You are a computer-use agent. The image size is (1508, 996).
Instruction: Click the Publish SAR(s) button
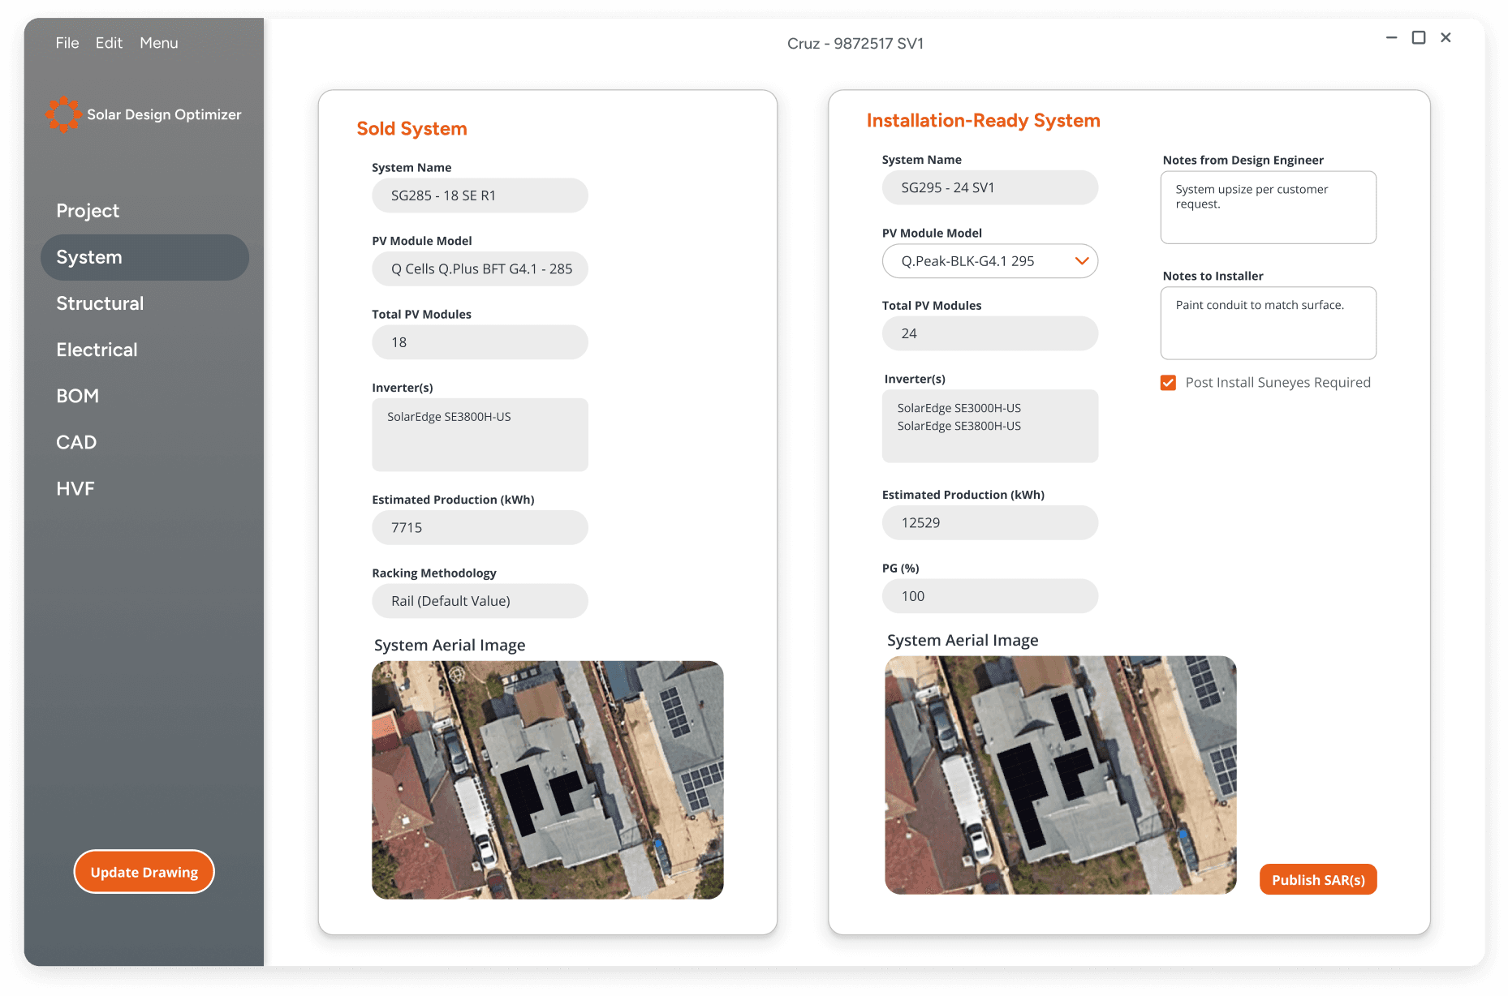coord(1318,880)
